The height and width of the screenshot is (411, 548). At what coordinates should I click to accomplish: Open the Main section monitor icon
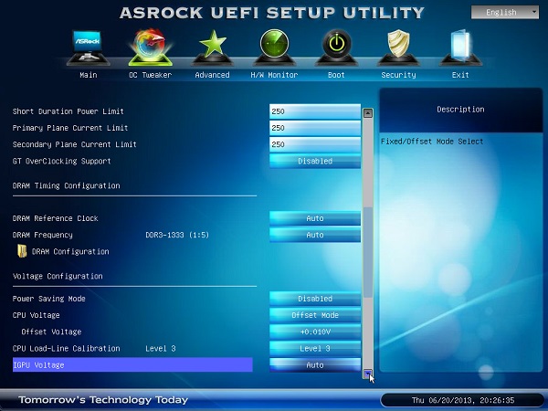(88, 47)
